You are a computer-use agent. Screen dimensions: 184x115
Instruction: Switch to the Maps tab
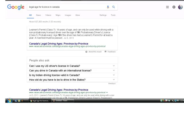(x=58, y=15)
